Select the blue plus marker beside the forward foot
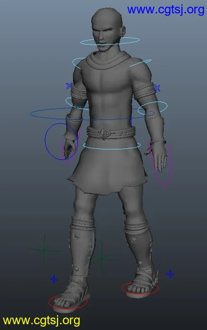The image size is (207, 330). [x=54, y=280]
